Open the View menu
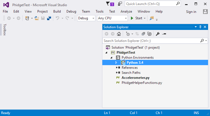210x116 pixels. [x=28, y=11]
